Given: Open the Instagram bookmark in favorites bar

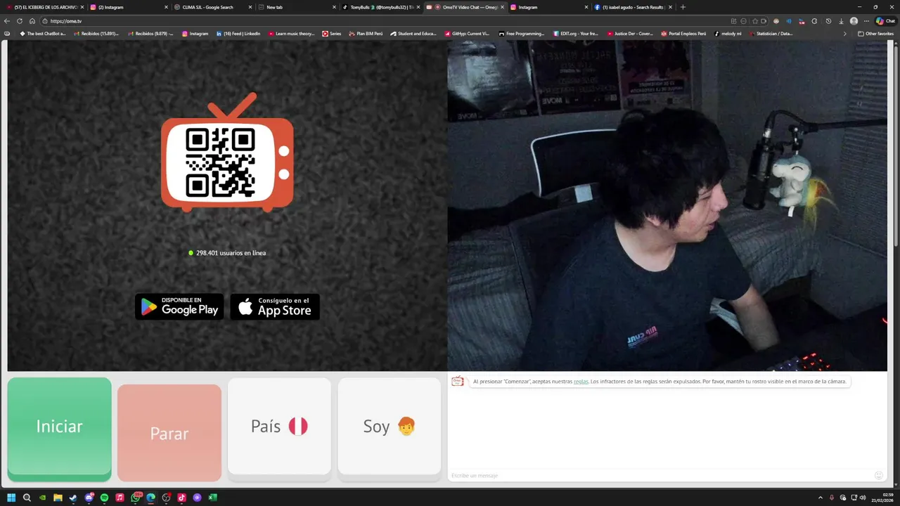Looking at the screenshot, I should [195, 34].
